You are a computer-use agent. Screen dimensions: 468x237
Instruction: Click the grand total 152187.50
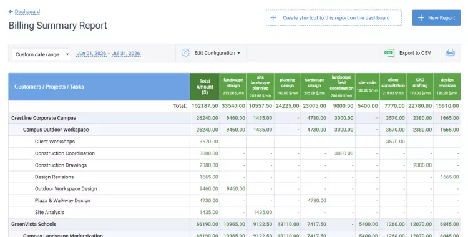pos(205,106)
